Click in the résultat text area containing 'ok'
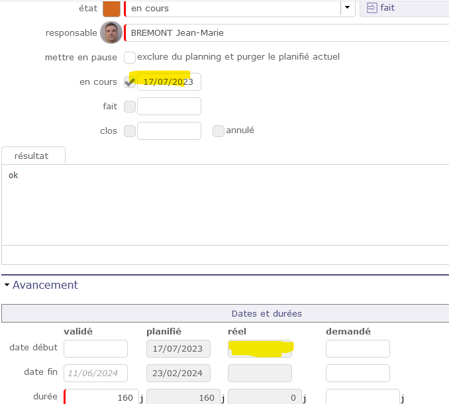Image resolution: width=449 pixels, height=404 pixels. (225, 205)
